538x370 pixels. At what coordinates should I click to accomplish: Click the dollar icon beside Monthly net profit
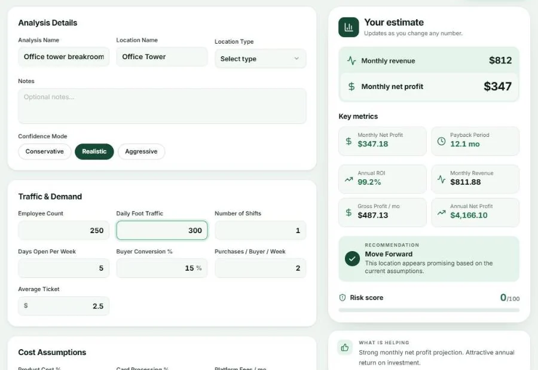pyautogui.click(x=351, y=87)
